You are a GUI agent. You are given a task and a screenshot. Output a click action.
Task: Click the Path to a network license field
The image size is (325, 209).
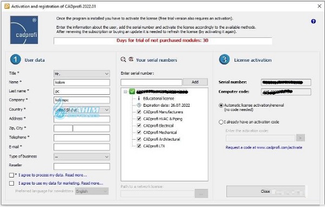(158, 194)
